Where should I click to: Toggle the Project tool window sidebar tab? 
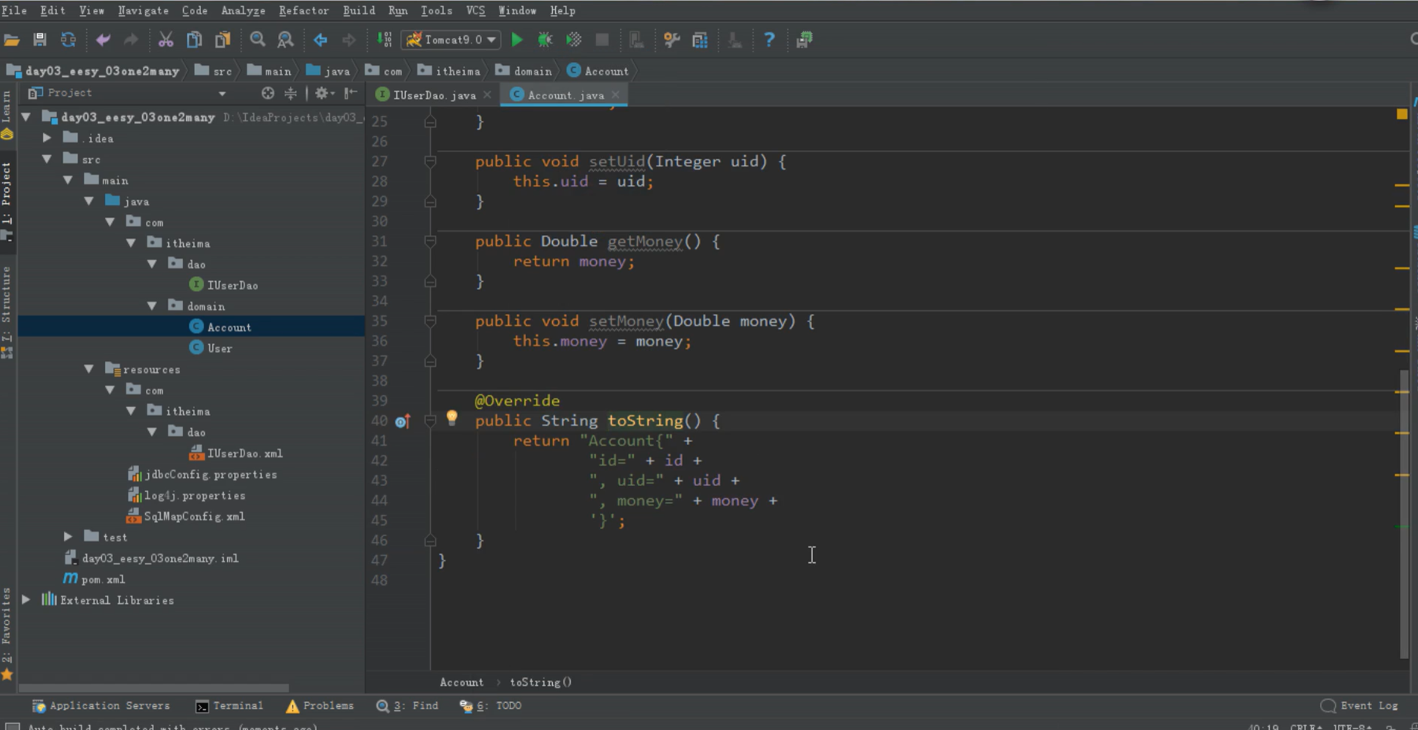pos(7,190)
